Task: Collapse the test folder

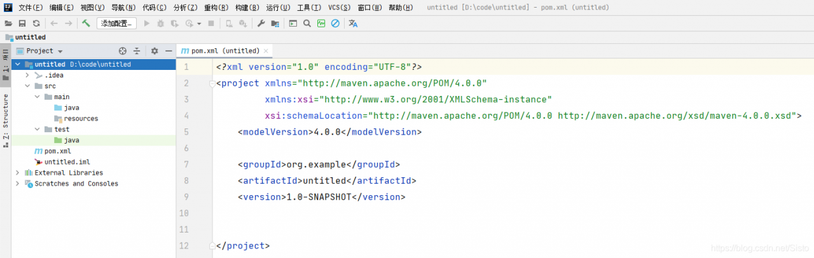Action: click(38, 129)
